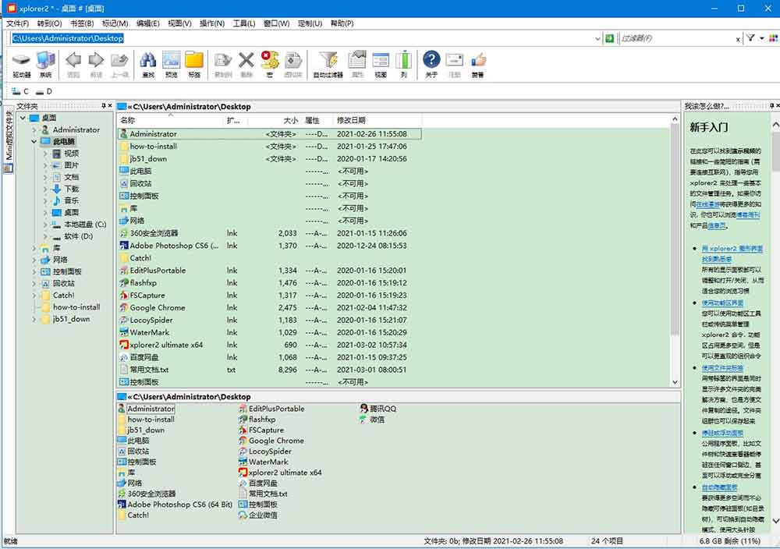Click the 标签 yellow folder tab icon
780x549 pixels.
[x=194, y=65]
